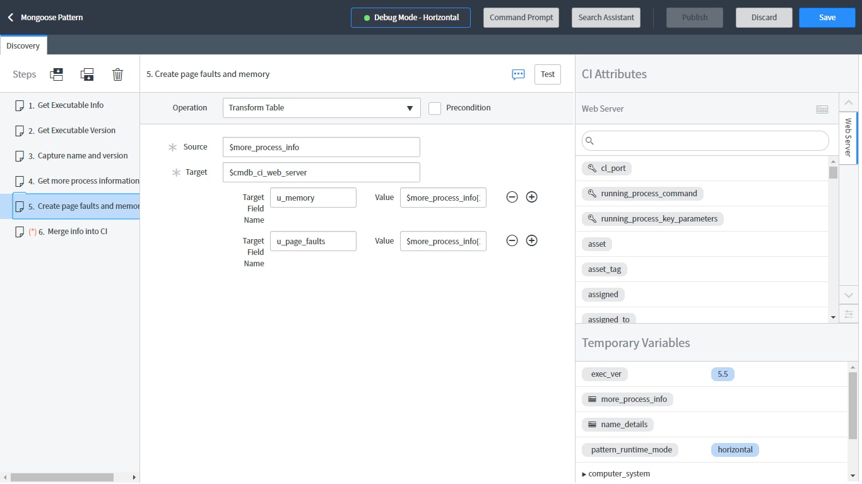The width and height of the screenshot is (862, 484).
Task: Click the Debug Mode - Horizontal button
Action: click(x=411, y=18)
